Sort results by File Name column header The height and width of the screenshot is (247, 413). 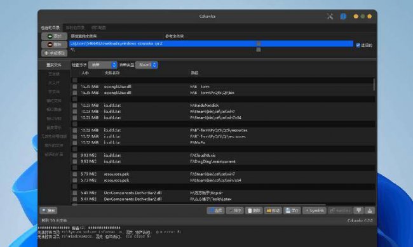point(112,73)
